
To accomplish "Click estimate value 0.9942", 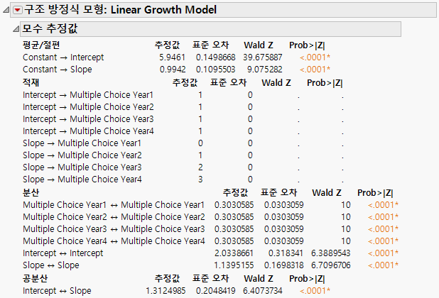I will [x=173, y=70].
